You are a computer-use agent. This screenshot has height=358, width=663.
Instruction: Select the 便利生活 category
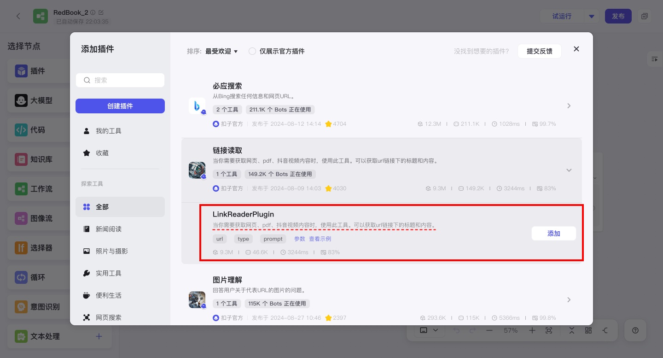click(120, 295)
